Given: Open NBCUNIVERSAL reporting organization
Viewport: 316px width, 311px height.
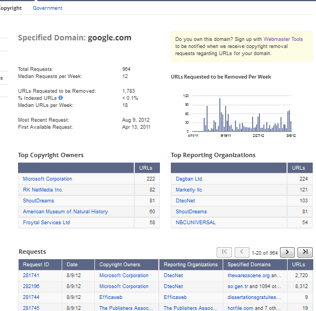Looking at the screenshot, I should 195,223.
